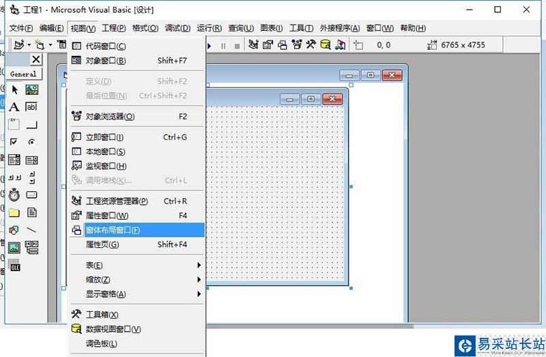
Task: Select the PictureBox control tool
Action: 31,90
